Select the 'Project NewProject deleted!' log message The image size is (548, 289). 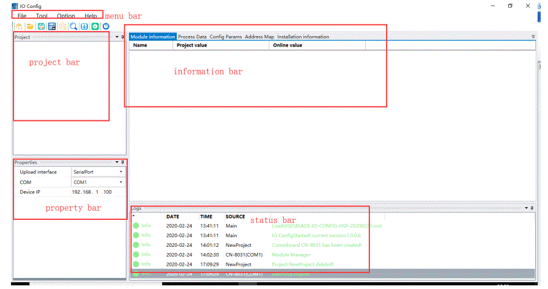pos(303,264)
